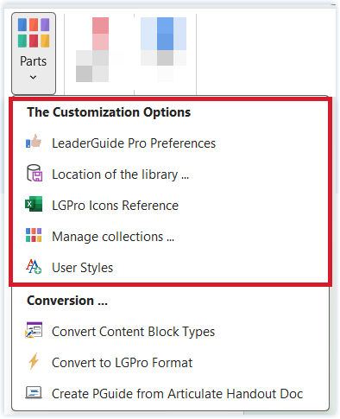The image size is (340, 419).
Task: Click the lightning bolt convert icon
Action: tap(34, 361)
